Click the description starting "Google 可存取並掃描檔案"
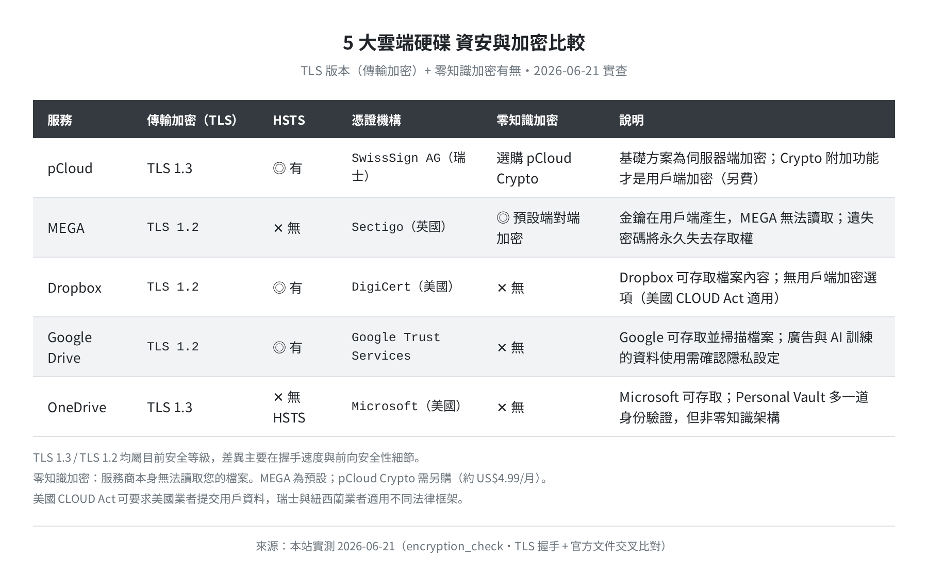The width and height of the screenshot is (928, 574). click(746, 347)
